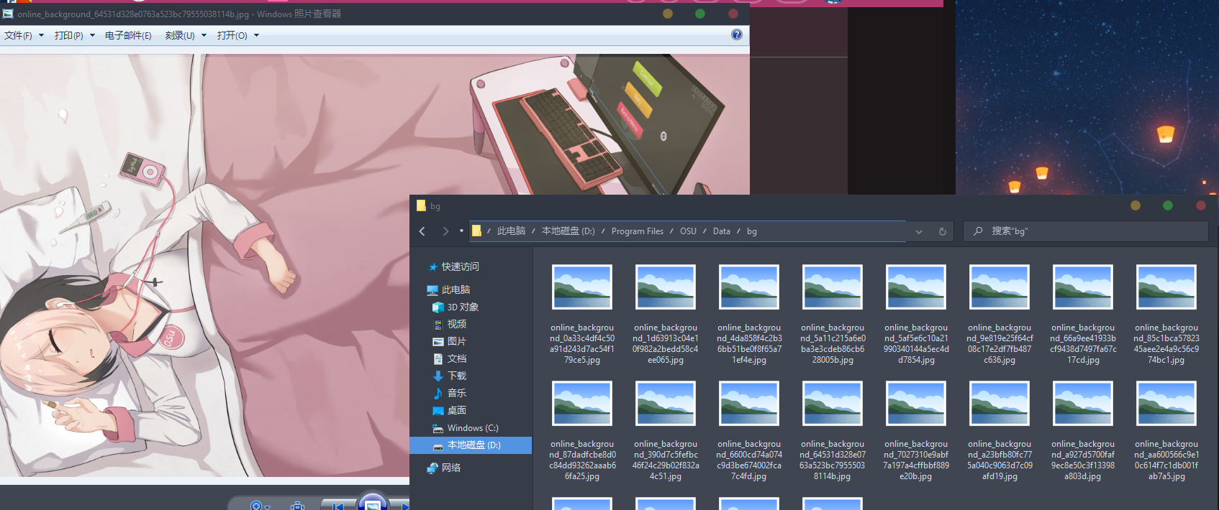
Task: Open the 打印(P) menu in Photo Viewer
Action: [x=75, y=35]
